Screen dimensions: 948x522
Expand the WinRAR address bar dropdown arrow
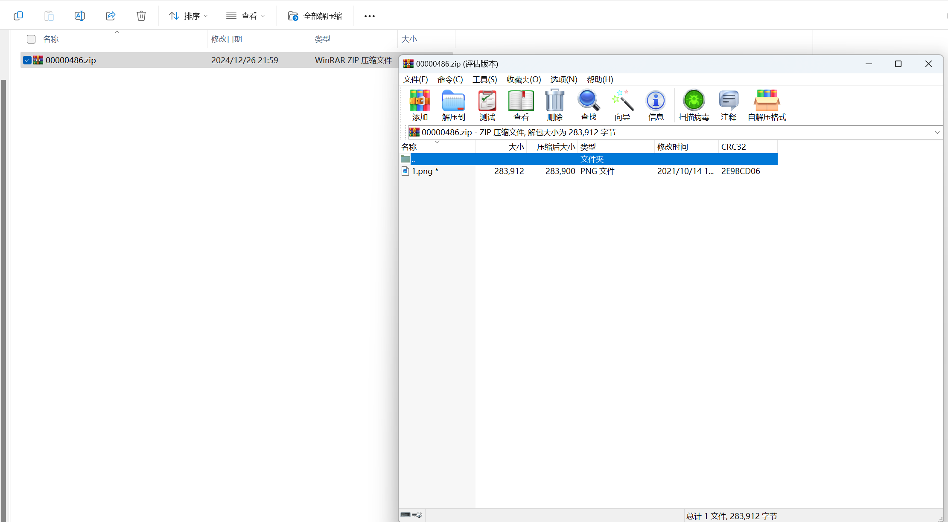coord(937,133)
